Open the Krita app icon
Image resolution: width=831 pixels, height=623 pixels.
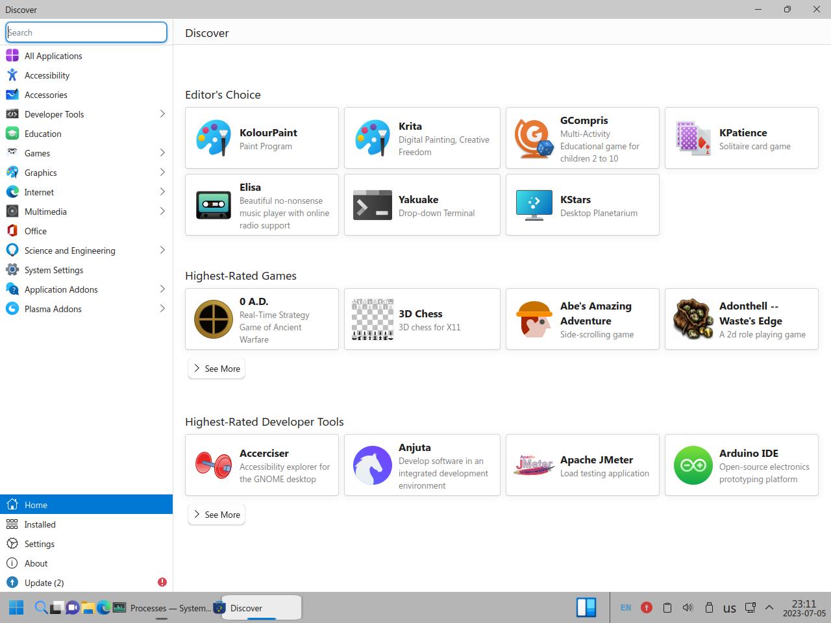tap(373, 138)
